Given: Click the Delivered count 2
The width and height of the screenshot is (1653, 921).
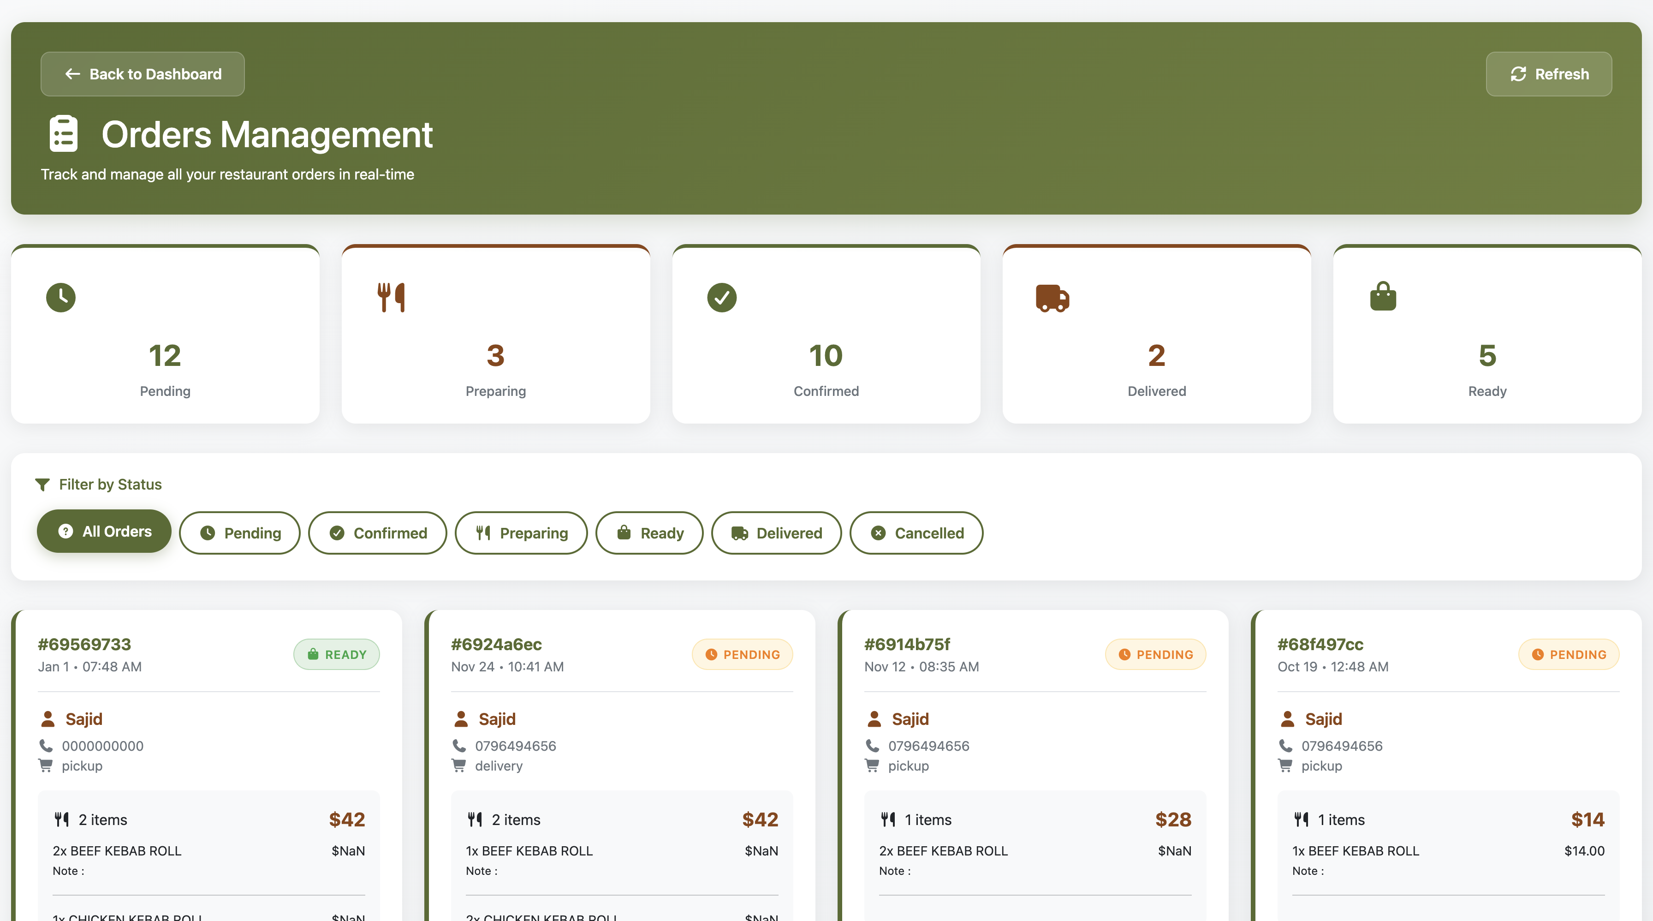Looking at the screenshot, I should (x=1156, y=356).
